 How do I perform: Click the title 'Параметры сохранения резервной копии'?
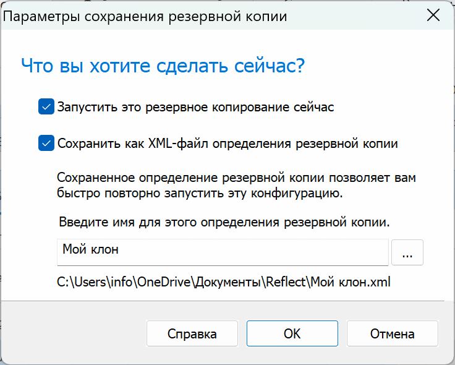tap(146, 17)
